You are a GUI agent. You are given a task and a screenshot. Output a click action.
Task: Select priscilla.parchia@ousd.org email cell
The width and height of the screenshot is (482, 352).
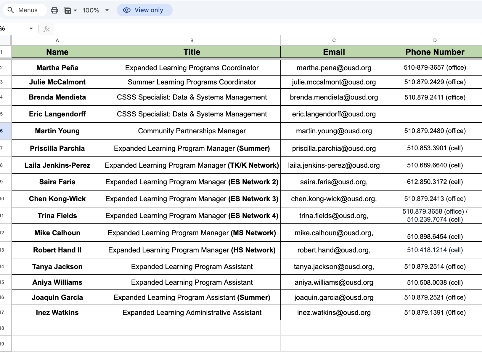click(x=334, y=148)
